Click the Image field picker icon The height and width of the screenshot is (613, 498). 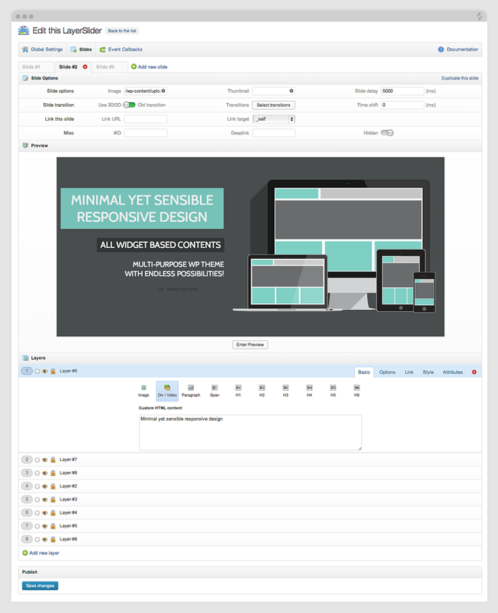[163, 91]
